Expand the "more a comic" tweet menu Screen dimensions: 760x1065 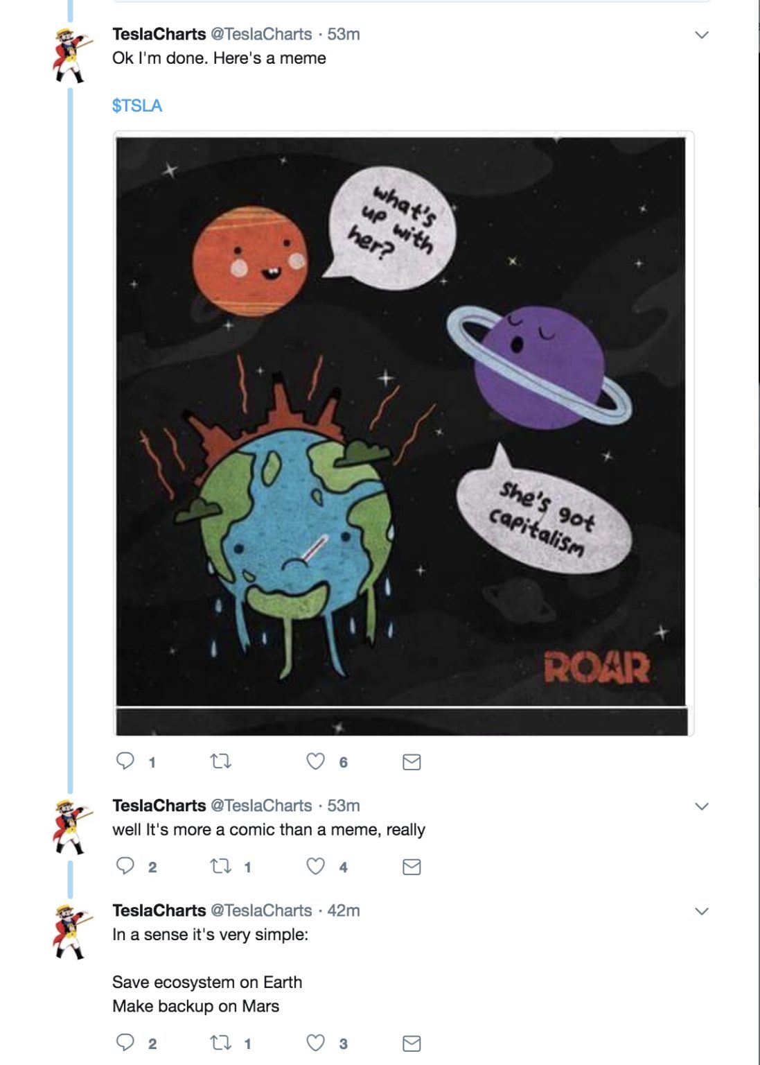click(x=702, y=806)
